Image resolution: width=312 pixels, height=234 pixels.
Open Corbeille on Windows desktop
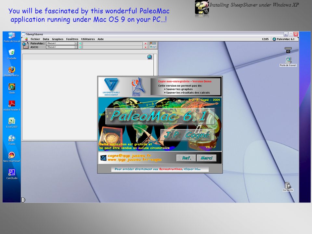coord(12,54)
